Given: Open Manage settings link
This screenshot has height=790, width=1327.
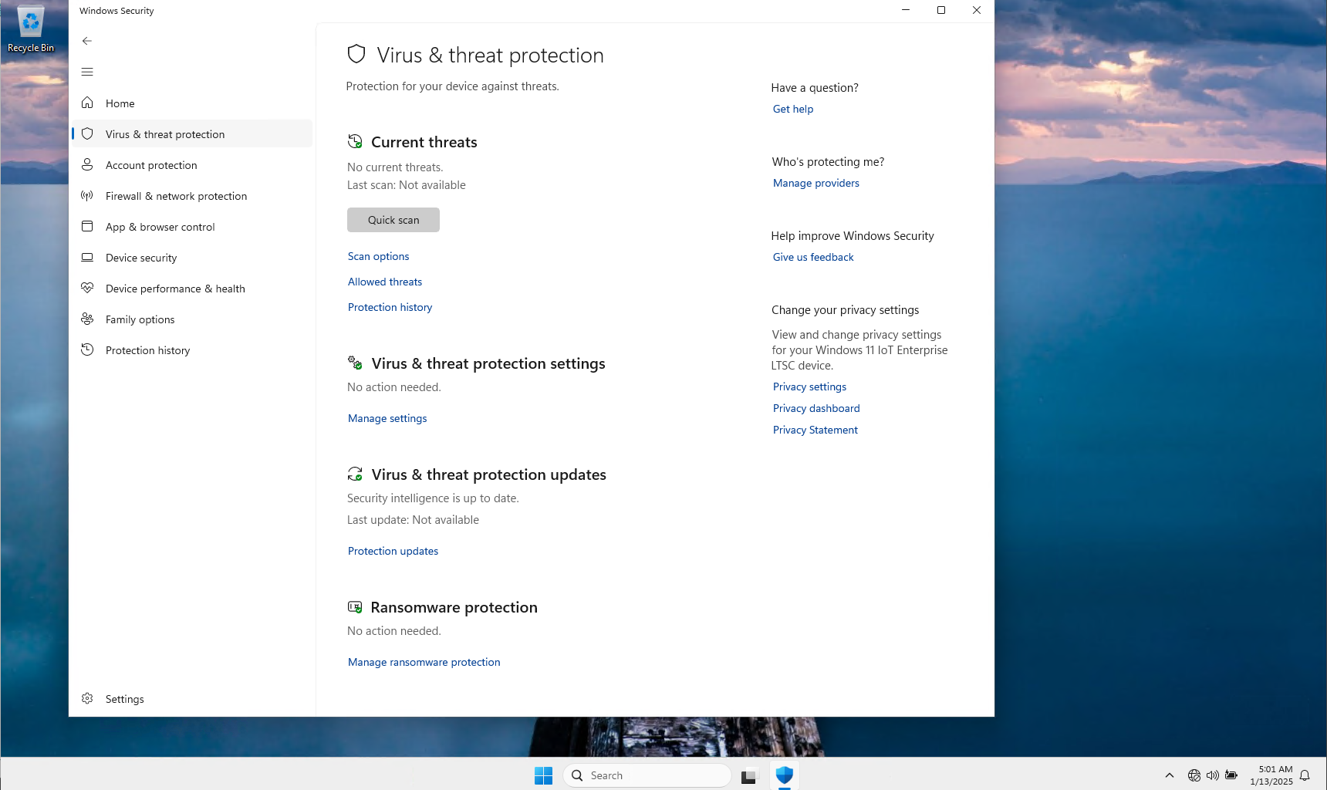Looking at the screenshot, I should pos(387,418).
